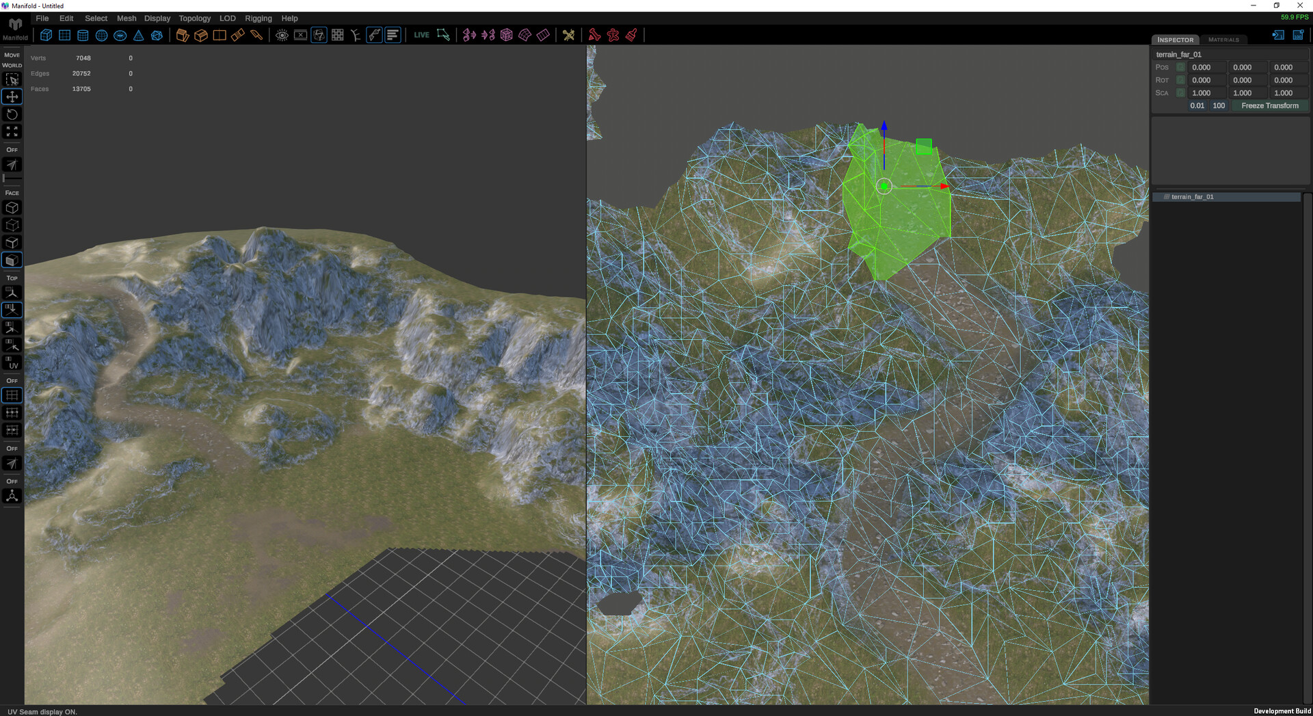1313x716 pixels.
Task: Toggle the LIVE mode button
Action: click(421, 34)
